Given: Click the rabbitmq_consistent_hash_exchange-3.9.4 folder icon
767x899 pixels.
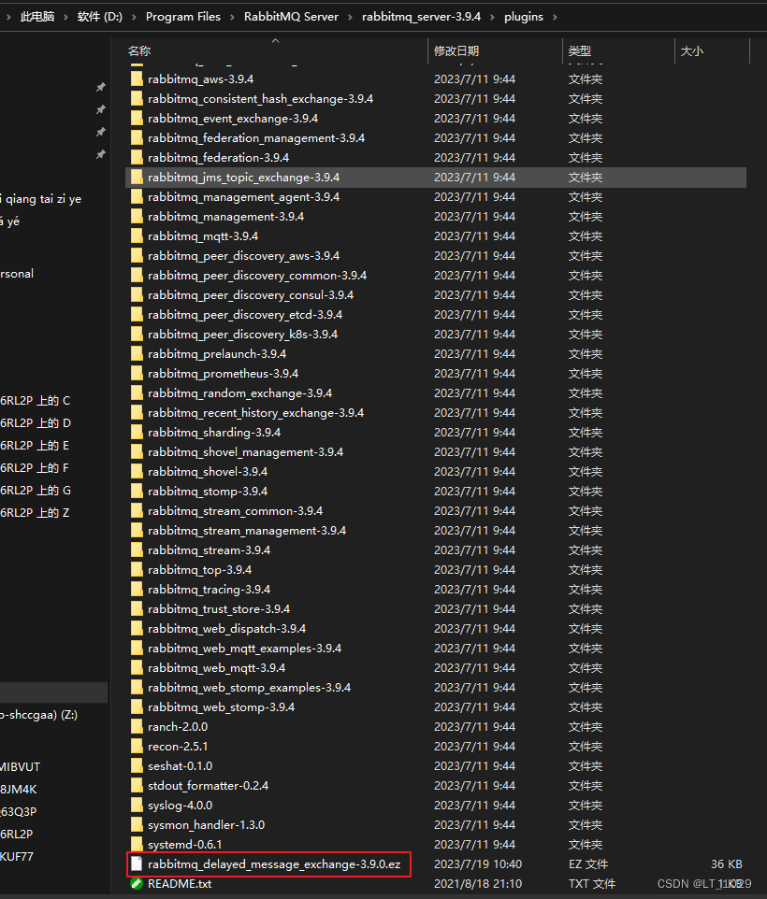Looking at the screenshot, I should tap(137, 99).
